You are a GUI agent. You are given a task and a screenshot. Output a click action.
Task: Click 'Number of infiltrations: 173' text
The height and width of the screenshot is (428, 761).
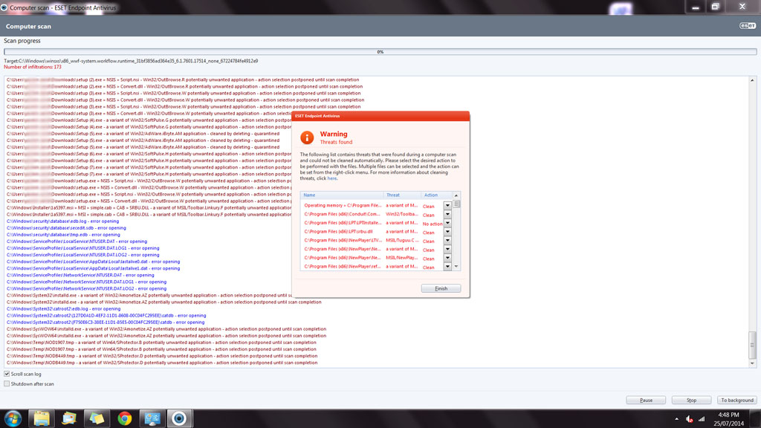coord(33,67)
